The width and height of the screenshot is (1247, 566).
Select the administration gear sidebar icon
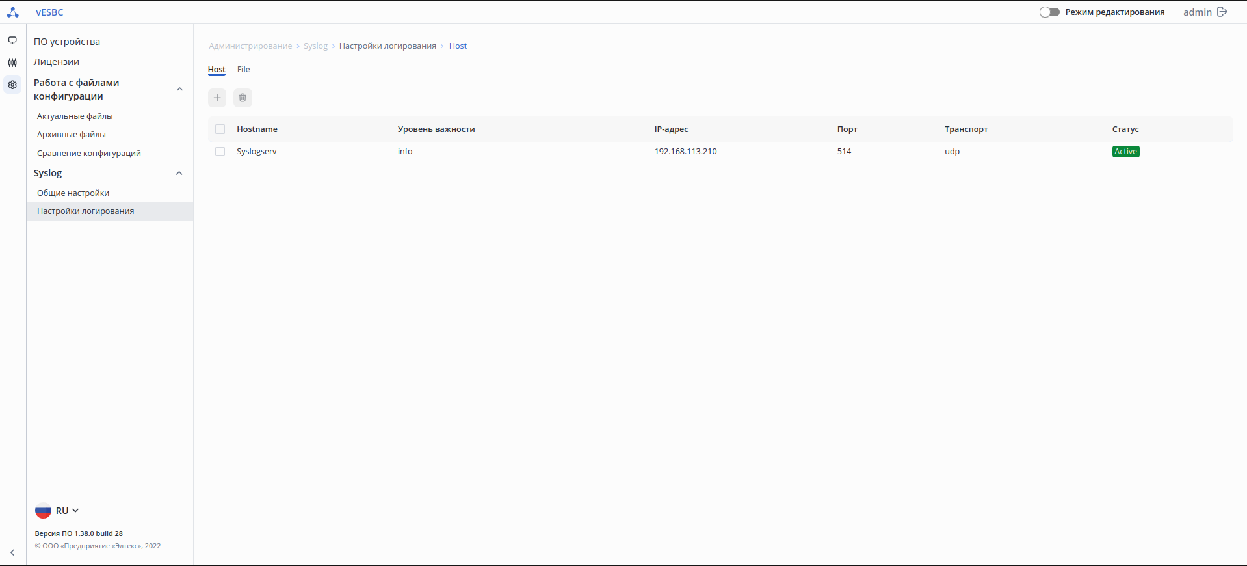pos(12,85)
